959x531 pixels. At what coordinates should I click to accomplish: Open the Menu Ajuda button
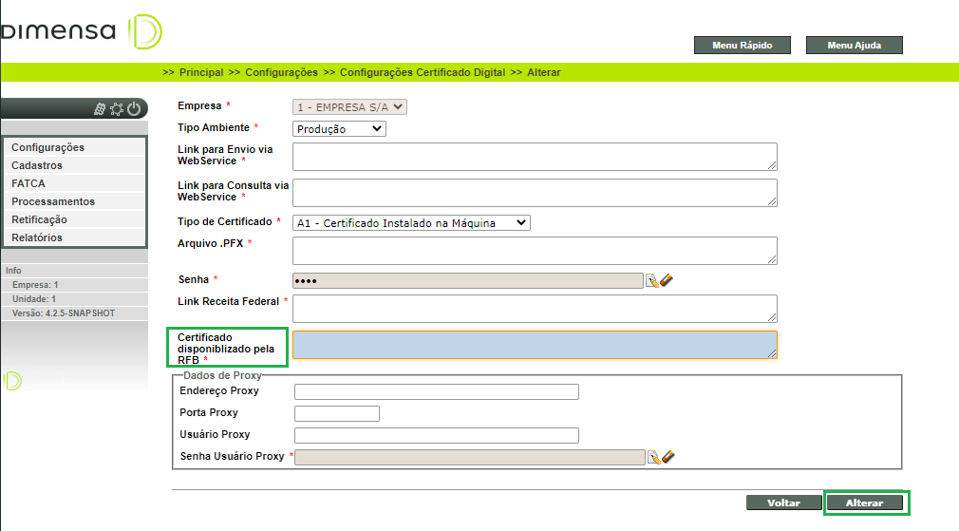tap(855, 46)
